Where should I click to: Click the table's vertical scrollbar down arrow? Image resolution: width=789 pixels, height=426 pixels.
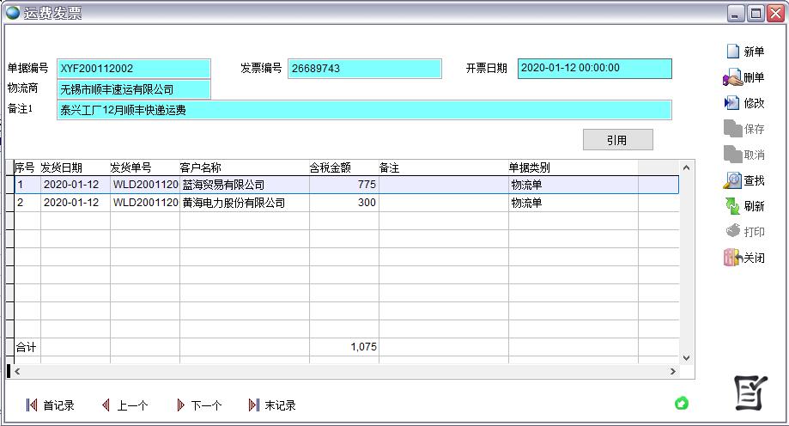point(686,357)
